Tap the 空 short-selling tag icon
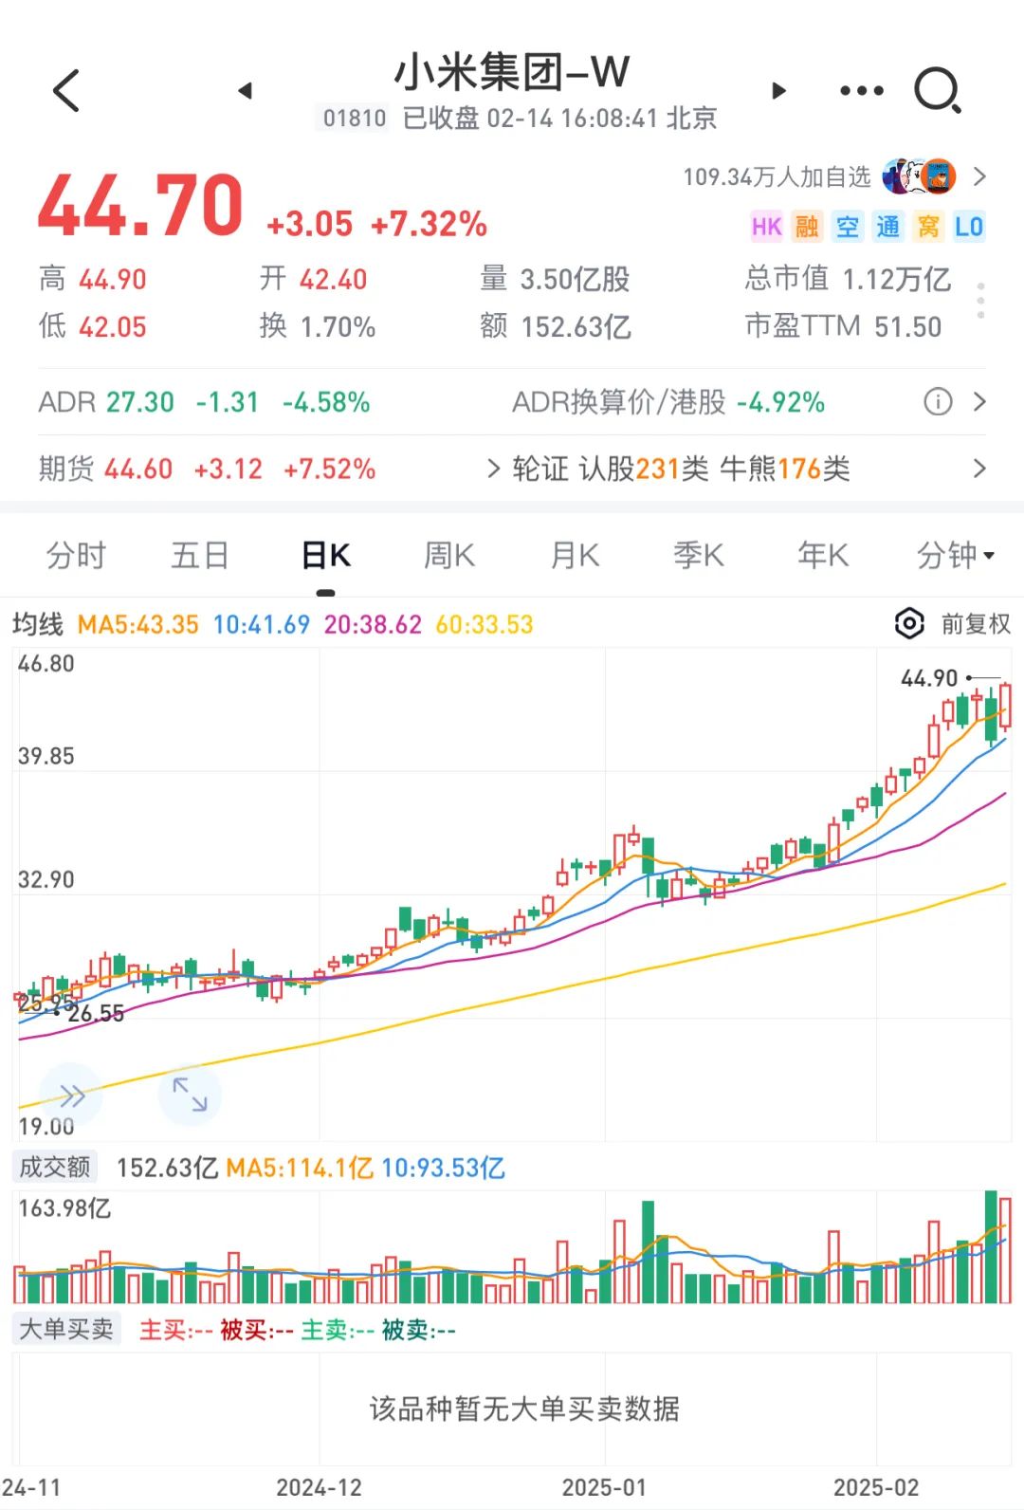1024x1510 pixels. click(848, 227)
